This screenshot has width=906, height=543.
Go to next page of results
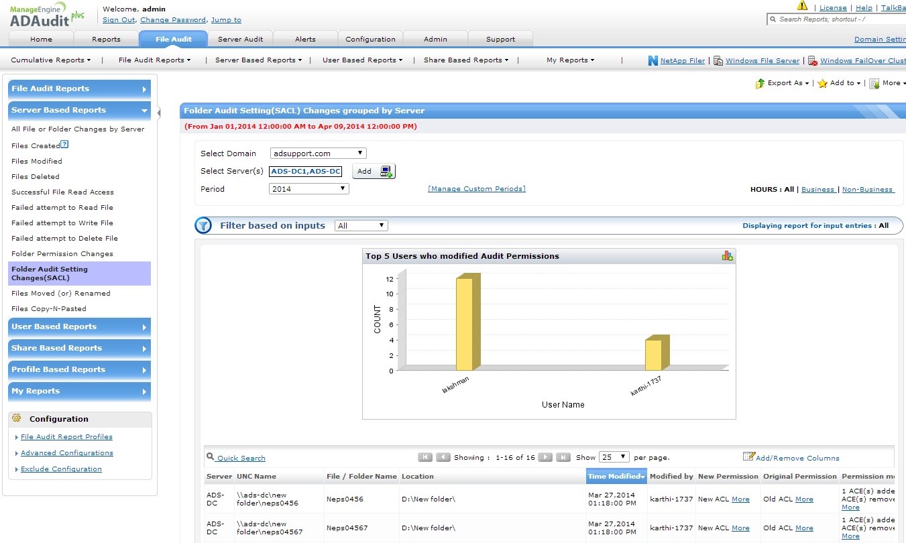pos(546,457)
